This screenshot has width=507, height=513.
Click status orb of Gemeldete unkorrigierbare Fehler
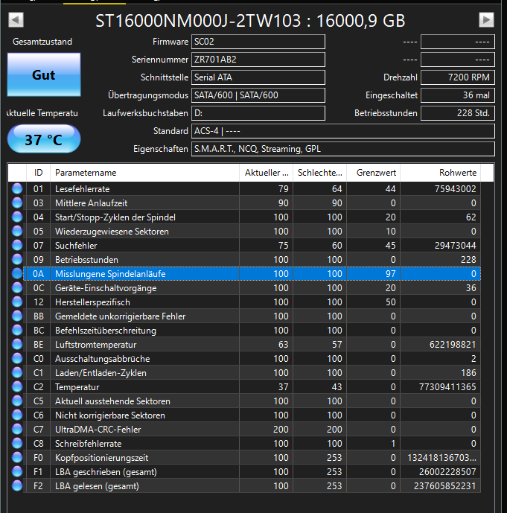(x=17, y=316)
